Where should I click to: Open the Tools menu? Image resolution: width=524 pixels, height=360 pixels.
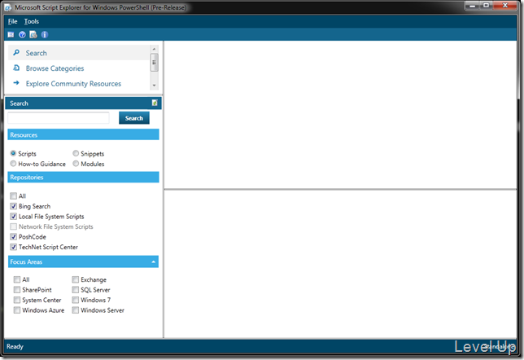click(x=32, y=21)
